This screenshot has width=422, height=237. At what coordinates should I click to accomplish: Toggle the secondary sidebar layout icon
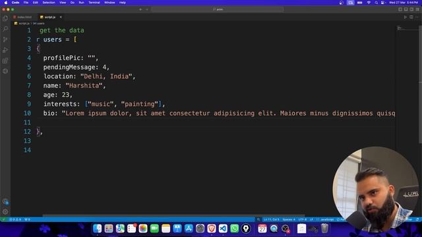[x=411, y=9]
